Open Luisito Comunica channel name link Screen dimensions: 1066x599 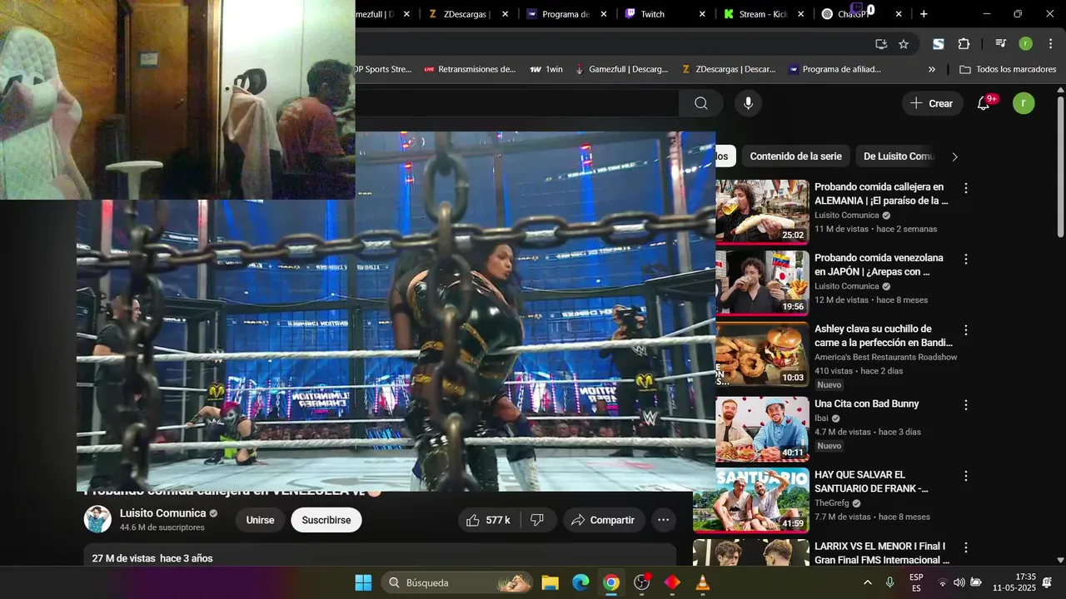[162, 513]
